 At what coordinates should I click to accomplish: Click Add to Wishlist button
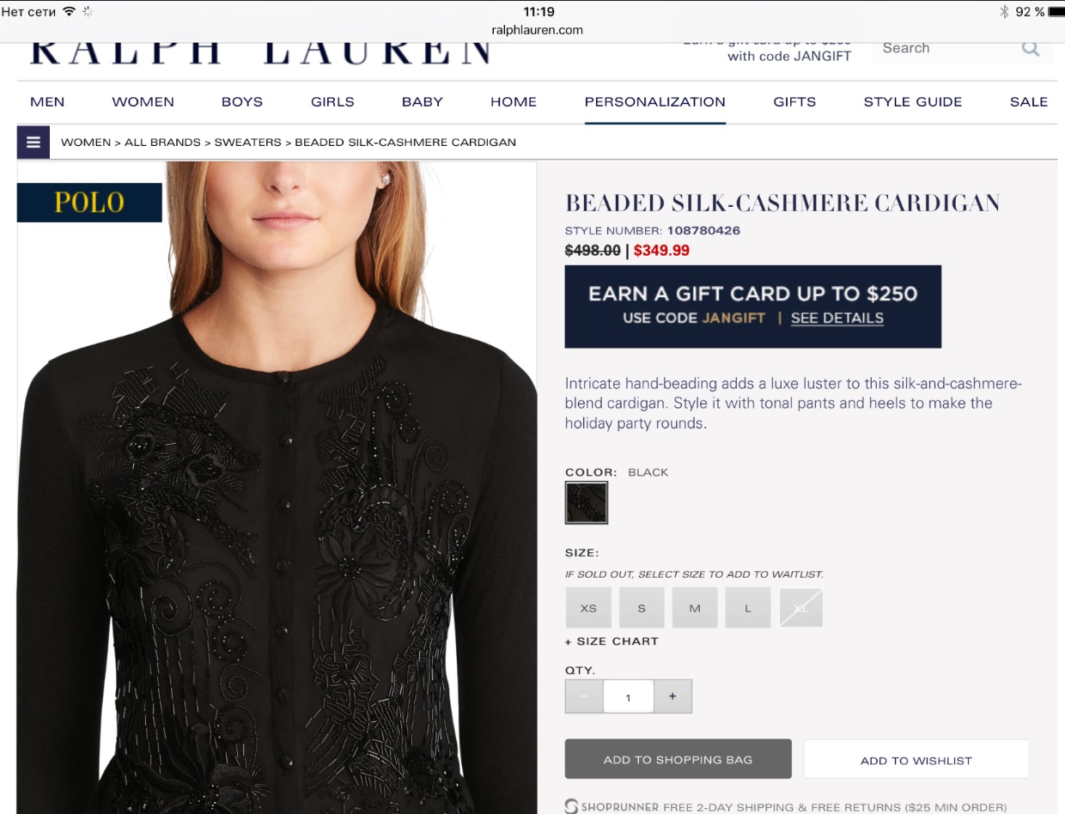[916, 760]
